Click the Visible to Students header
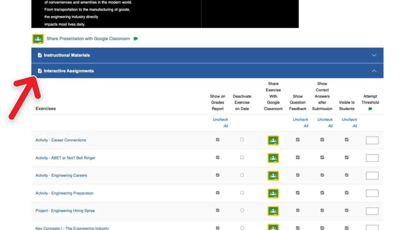The width and height of the screenshot is (410, 230). point(347,105)
